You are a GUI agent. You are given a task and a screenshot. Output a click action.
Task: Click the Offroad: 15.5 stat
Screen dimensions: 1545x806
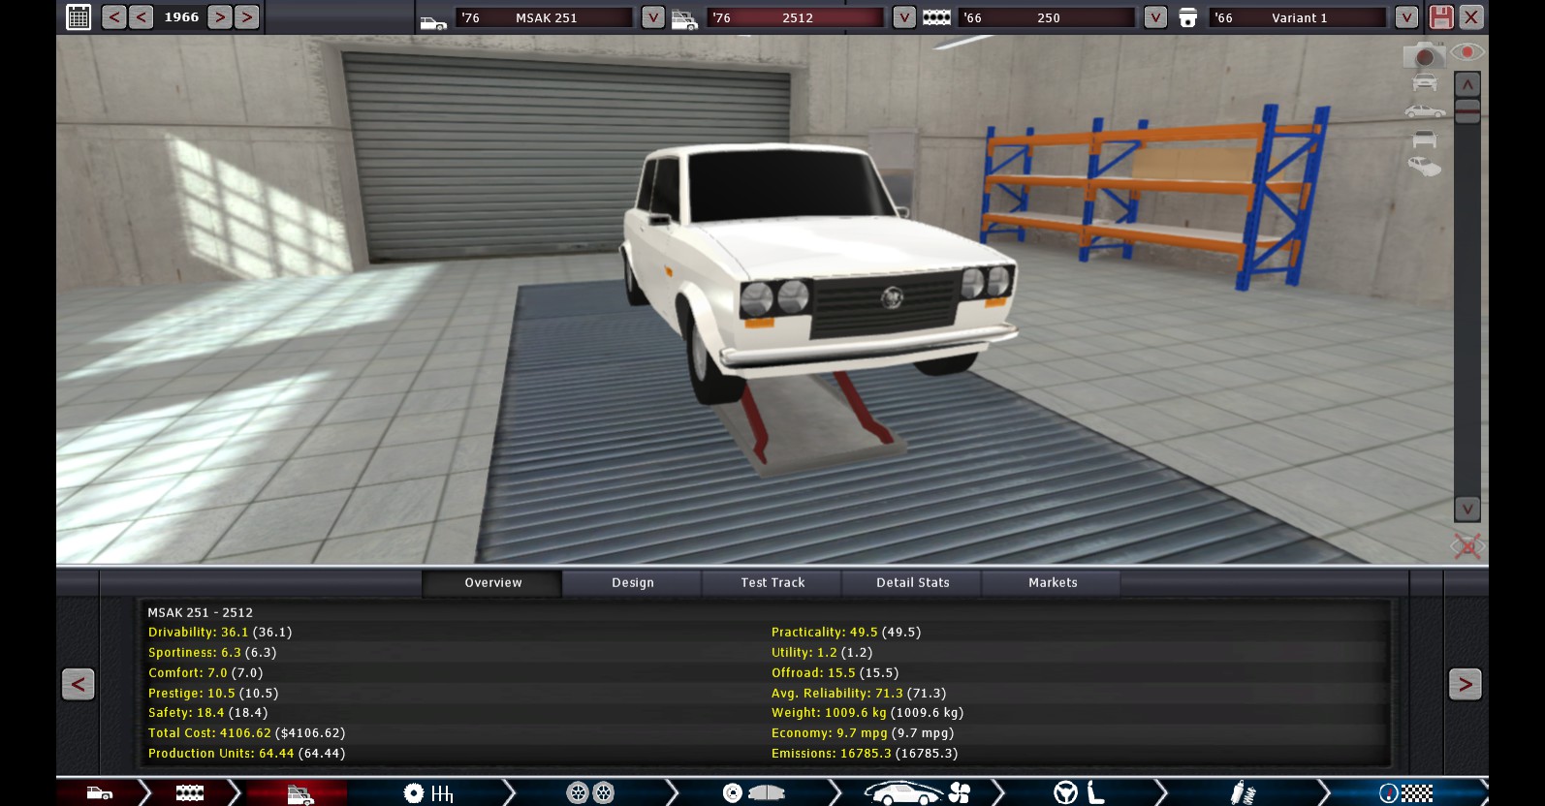pos(835,672)
